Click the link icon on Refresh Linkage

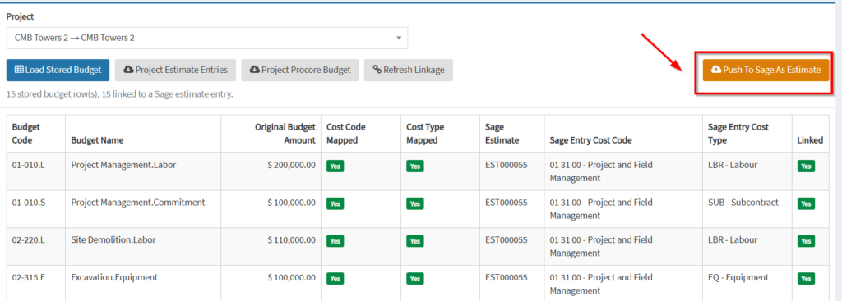377,71
